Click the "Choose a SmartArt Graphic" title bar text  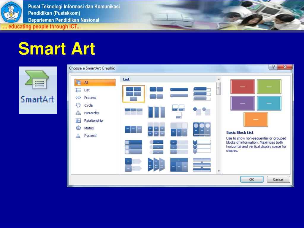click(92, 68)
